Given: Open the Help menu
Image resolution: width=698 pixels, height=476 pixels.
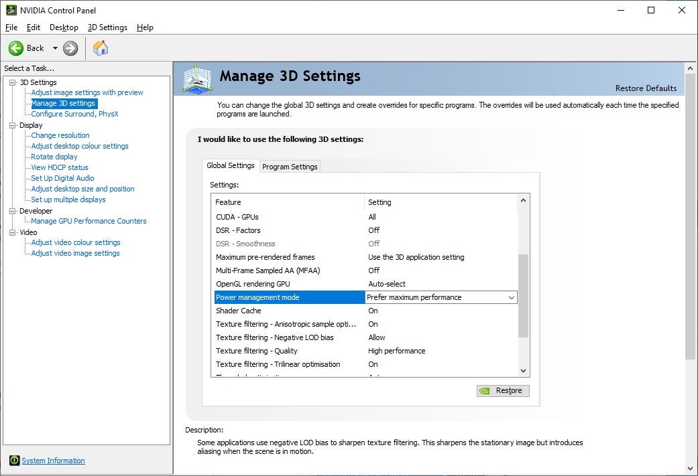Looking at the screenshot, I should 145,27.
